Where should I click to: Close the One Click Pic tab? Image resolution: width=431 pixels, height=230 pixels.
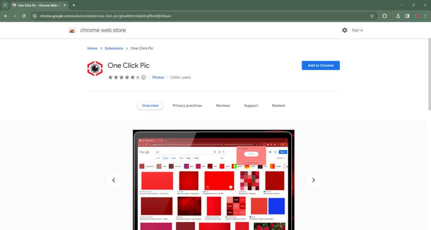click(64, 5)
